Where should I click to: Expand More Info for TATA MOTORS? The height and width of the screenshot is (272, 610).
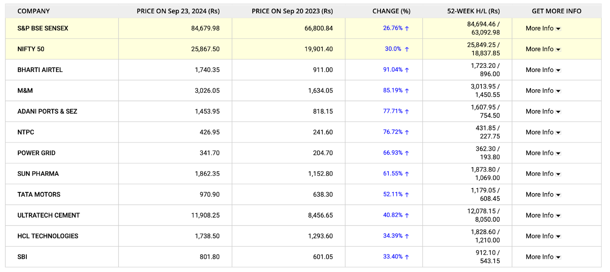543,194
